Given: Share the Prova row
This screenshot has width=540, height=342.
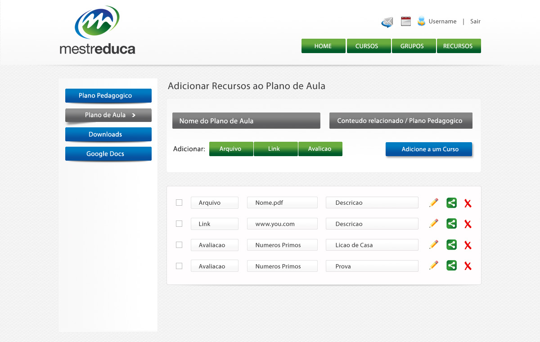Looking at the screenshot, I should pos(451,266).
